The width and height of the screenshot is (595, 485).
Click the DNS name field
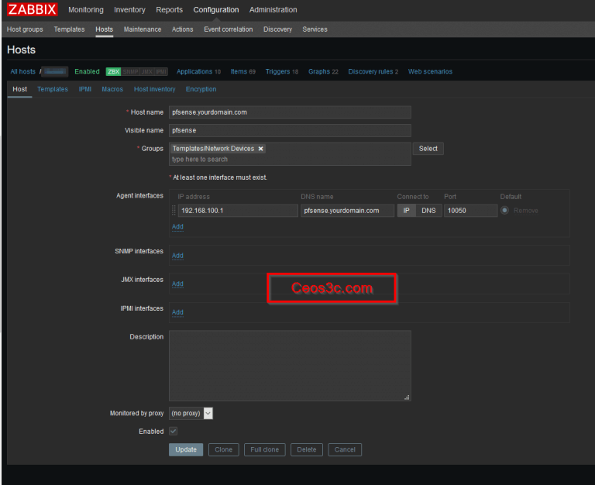click(347, 211)
